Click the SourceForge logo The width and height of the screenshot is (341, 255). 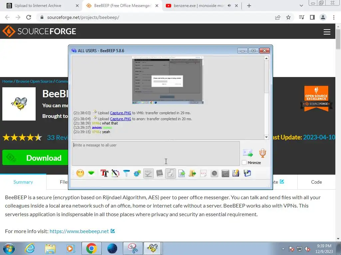click(39, 31)
